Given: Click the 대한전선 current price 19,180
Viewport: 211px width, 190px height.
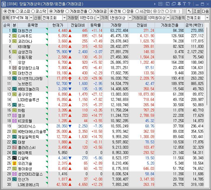Looking at the screenshot, I should (x=62, y=73).
